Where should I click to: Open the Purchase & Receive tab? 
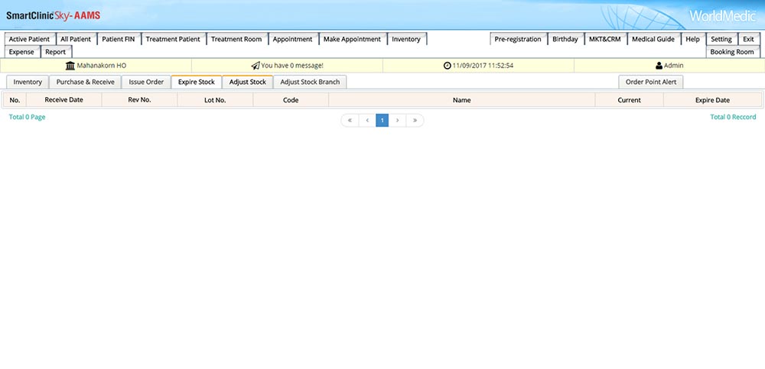[x=86, y=82]
